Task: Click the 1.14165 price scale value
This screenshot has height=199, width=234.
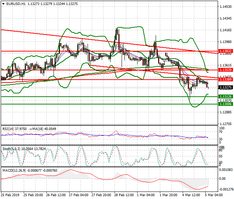Action: pyautogui.click(x=225, y=30)
